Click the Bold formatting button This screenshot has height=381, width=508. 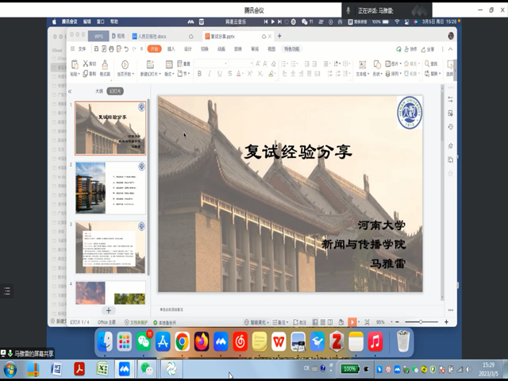point(198,74)
